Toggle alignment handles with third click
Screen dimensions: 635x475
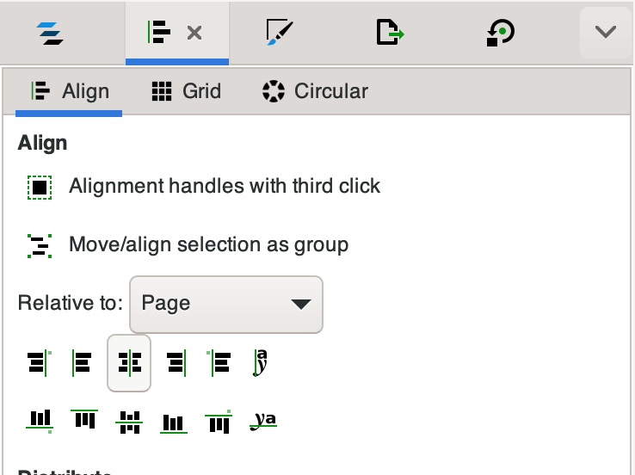coord(40,187)
